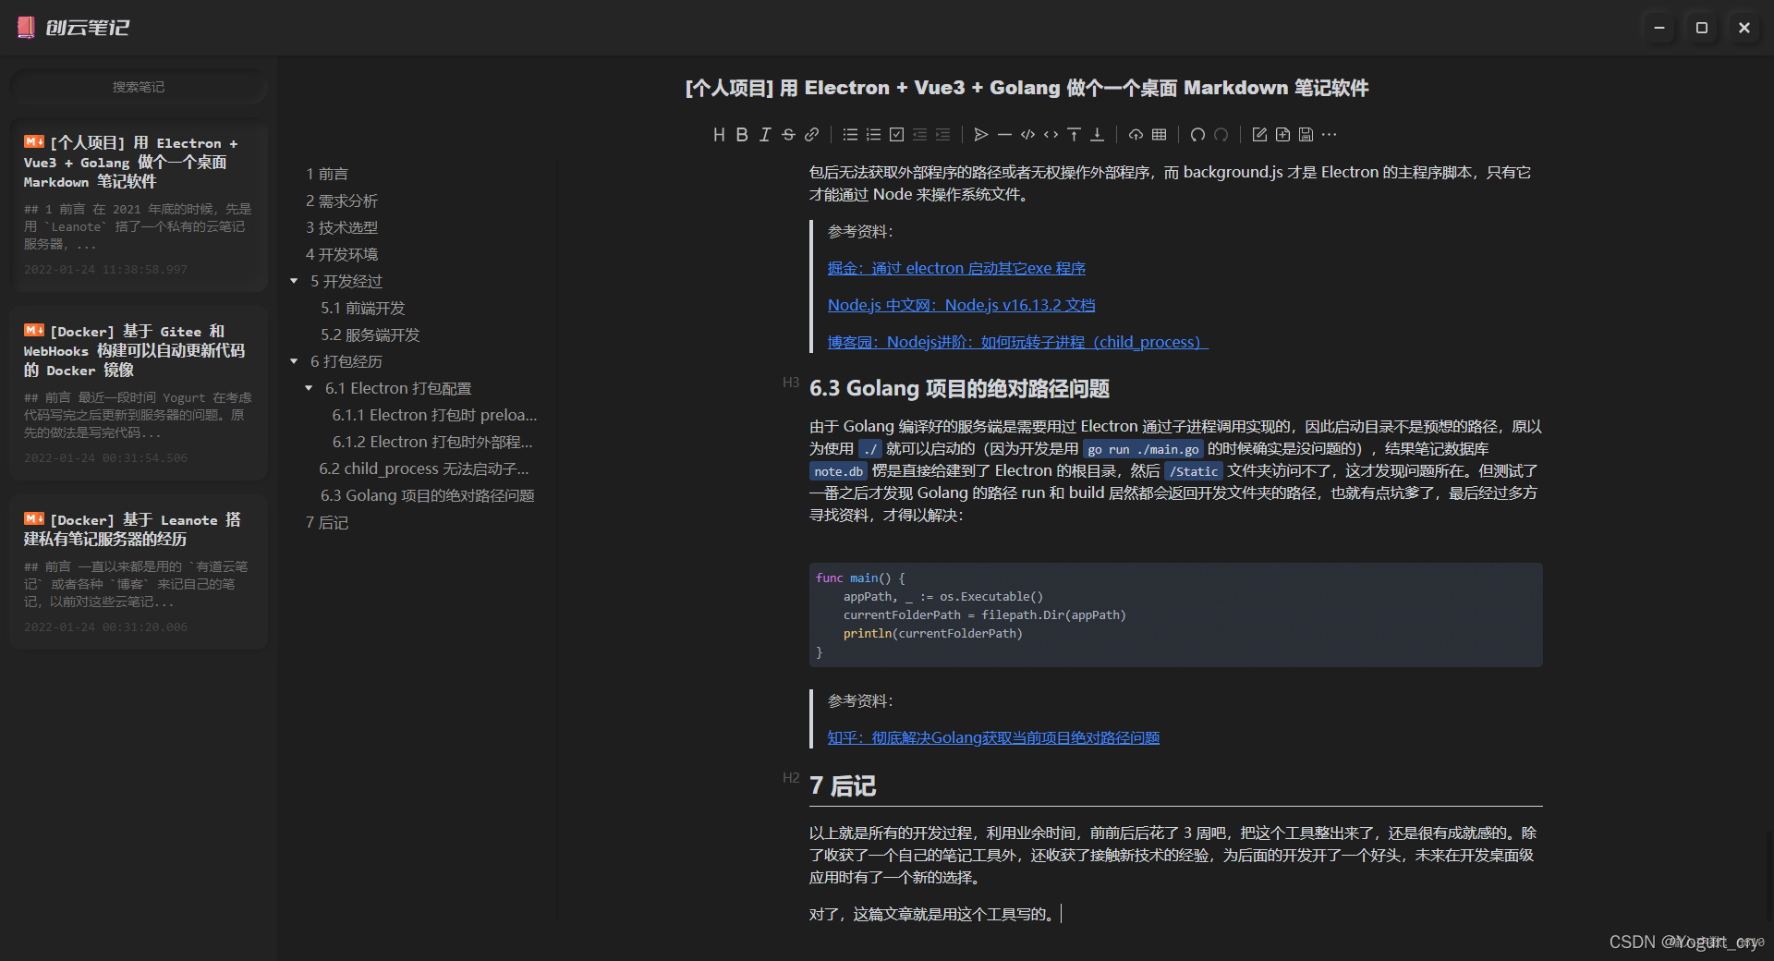
Task: Save the current note
Action: [x=1305, y=134]
